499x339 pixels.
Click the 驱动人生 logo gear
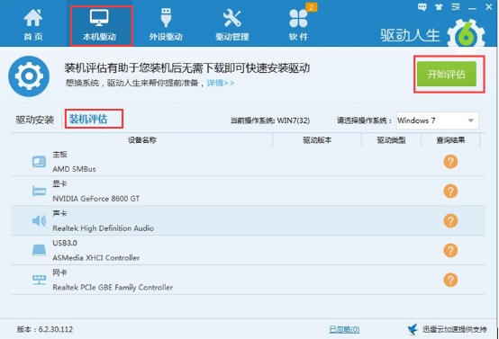pyautogui.click(x=466, y=36)
